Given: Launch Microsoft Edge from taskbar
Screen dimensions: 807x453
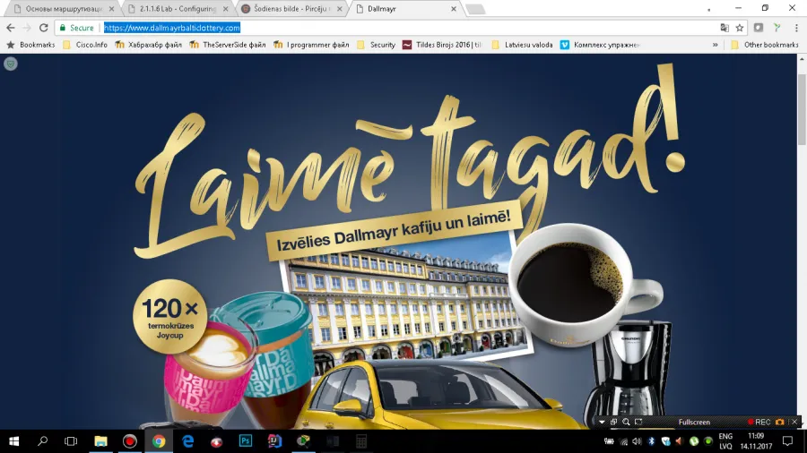Looking at the screenshot, I should [188, 440].
